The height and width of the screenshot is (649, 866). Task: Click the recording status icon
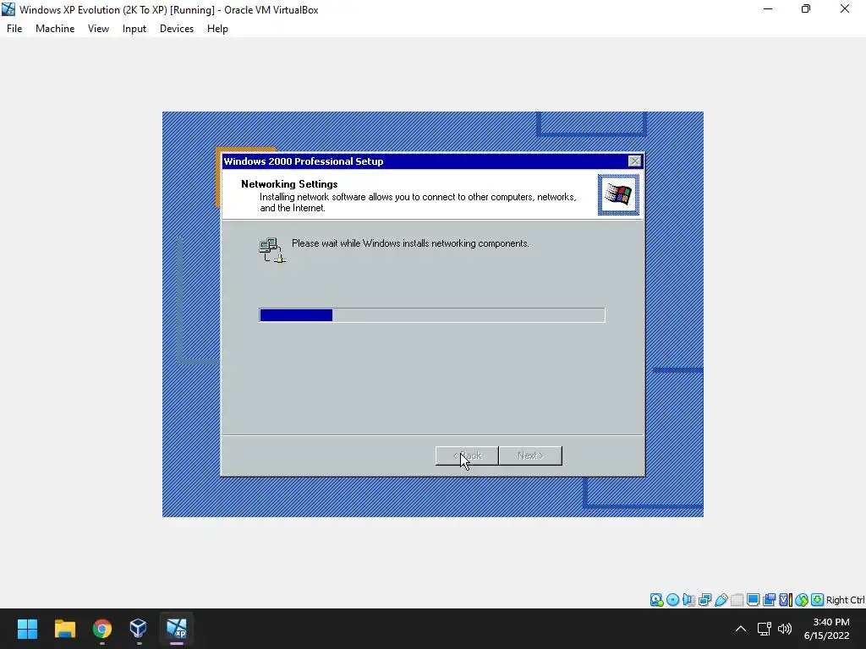click(769, 600)
